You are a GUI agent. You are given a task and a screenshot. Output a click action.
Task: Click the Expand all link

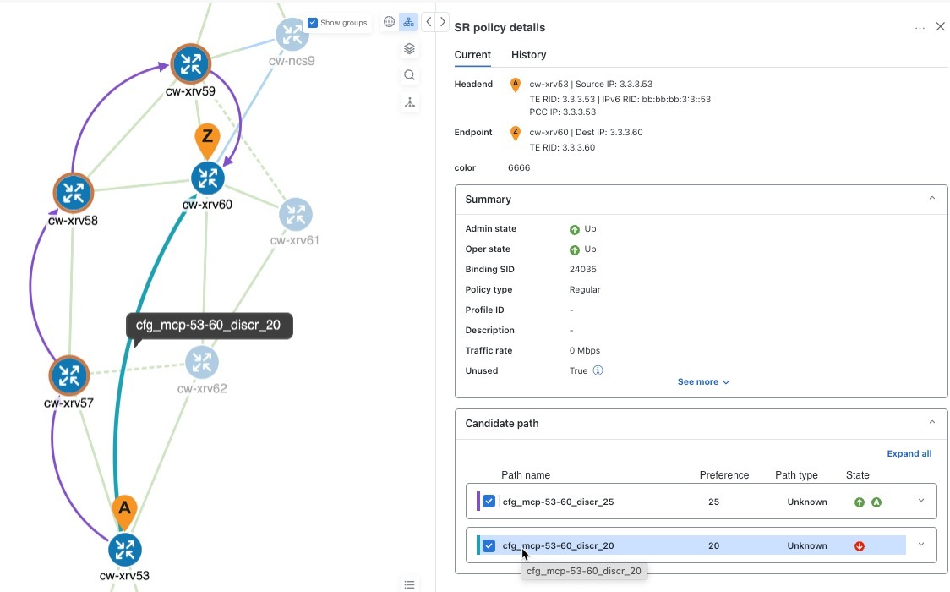tap(909, 453)
